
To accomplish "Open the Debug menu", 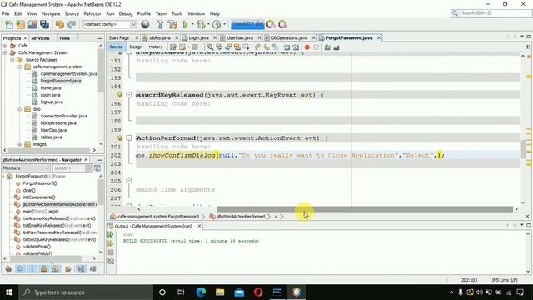I will pos(126,13).
